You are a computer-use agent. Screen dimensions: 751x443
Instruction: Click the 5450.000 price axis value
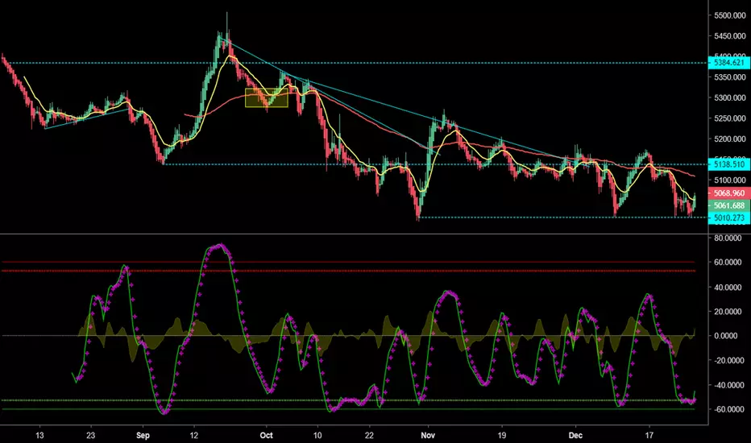click(x=729, y=36)
